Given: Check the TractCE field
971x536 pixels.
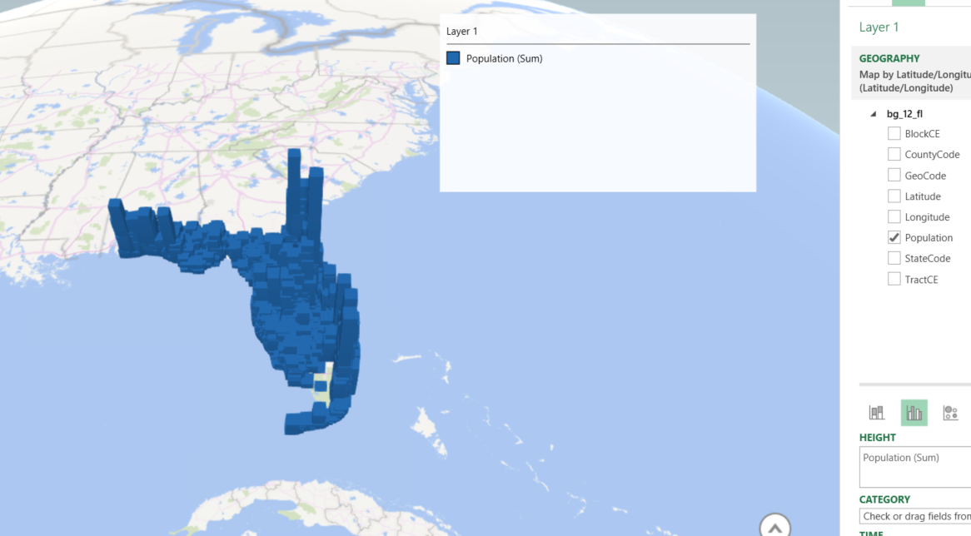Looking at the screenshot, I should [x=894, y=279].
